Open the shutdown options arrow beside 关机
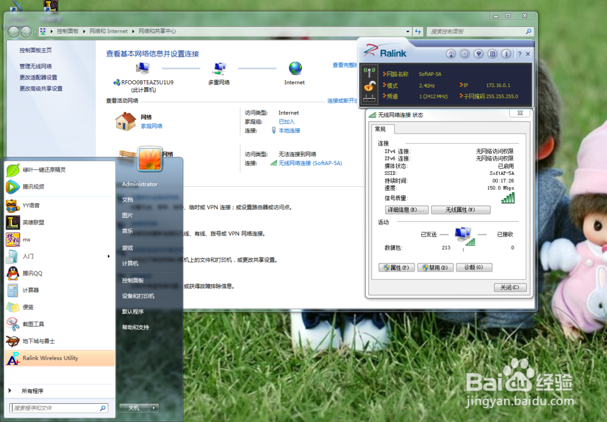Screen dimensions: 607x422 (153, 408)
